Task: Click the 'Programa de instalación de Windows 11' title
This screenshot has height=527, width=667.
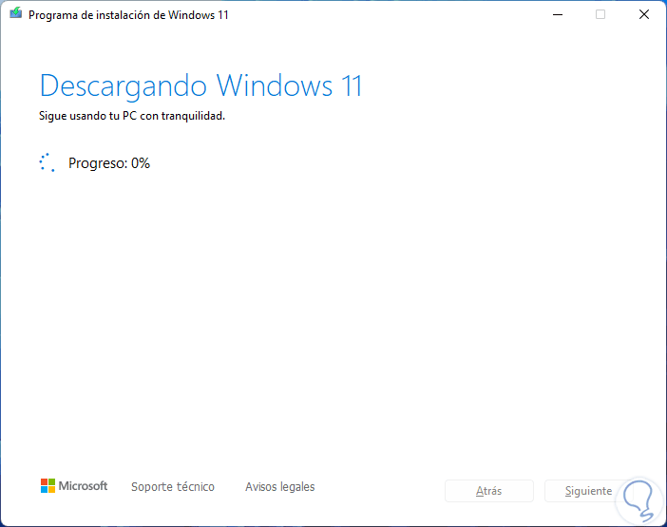Action: pos(128,15)
